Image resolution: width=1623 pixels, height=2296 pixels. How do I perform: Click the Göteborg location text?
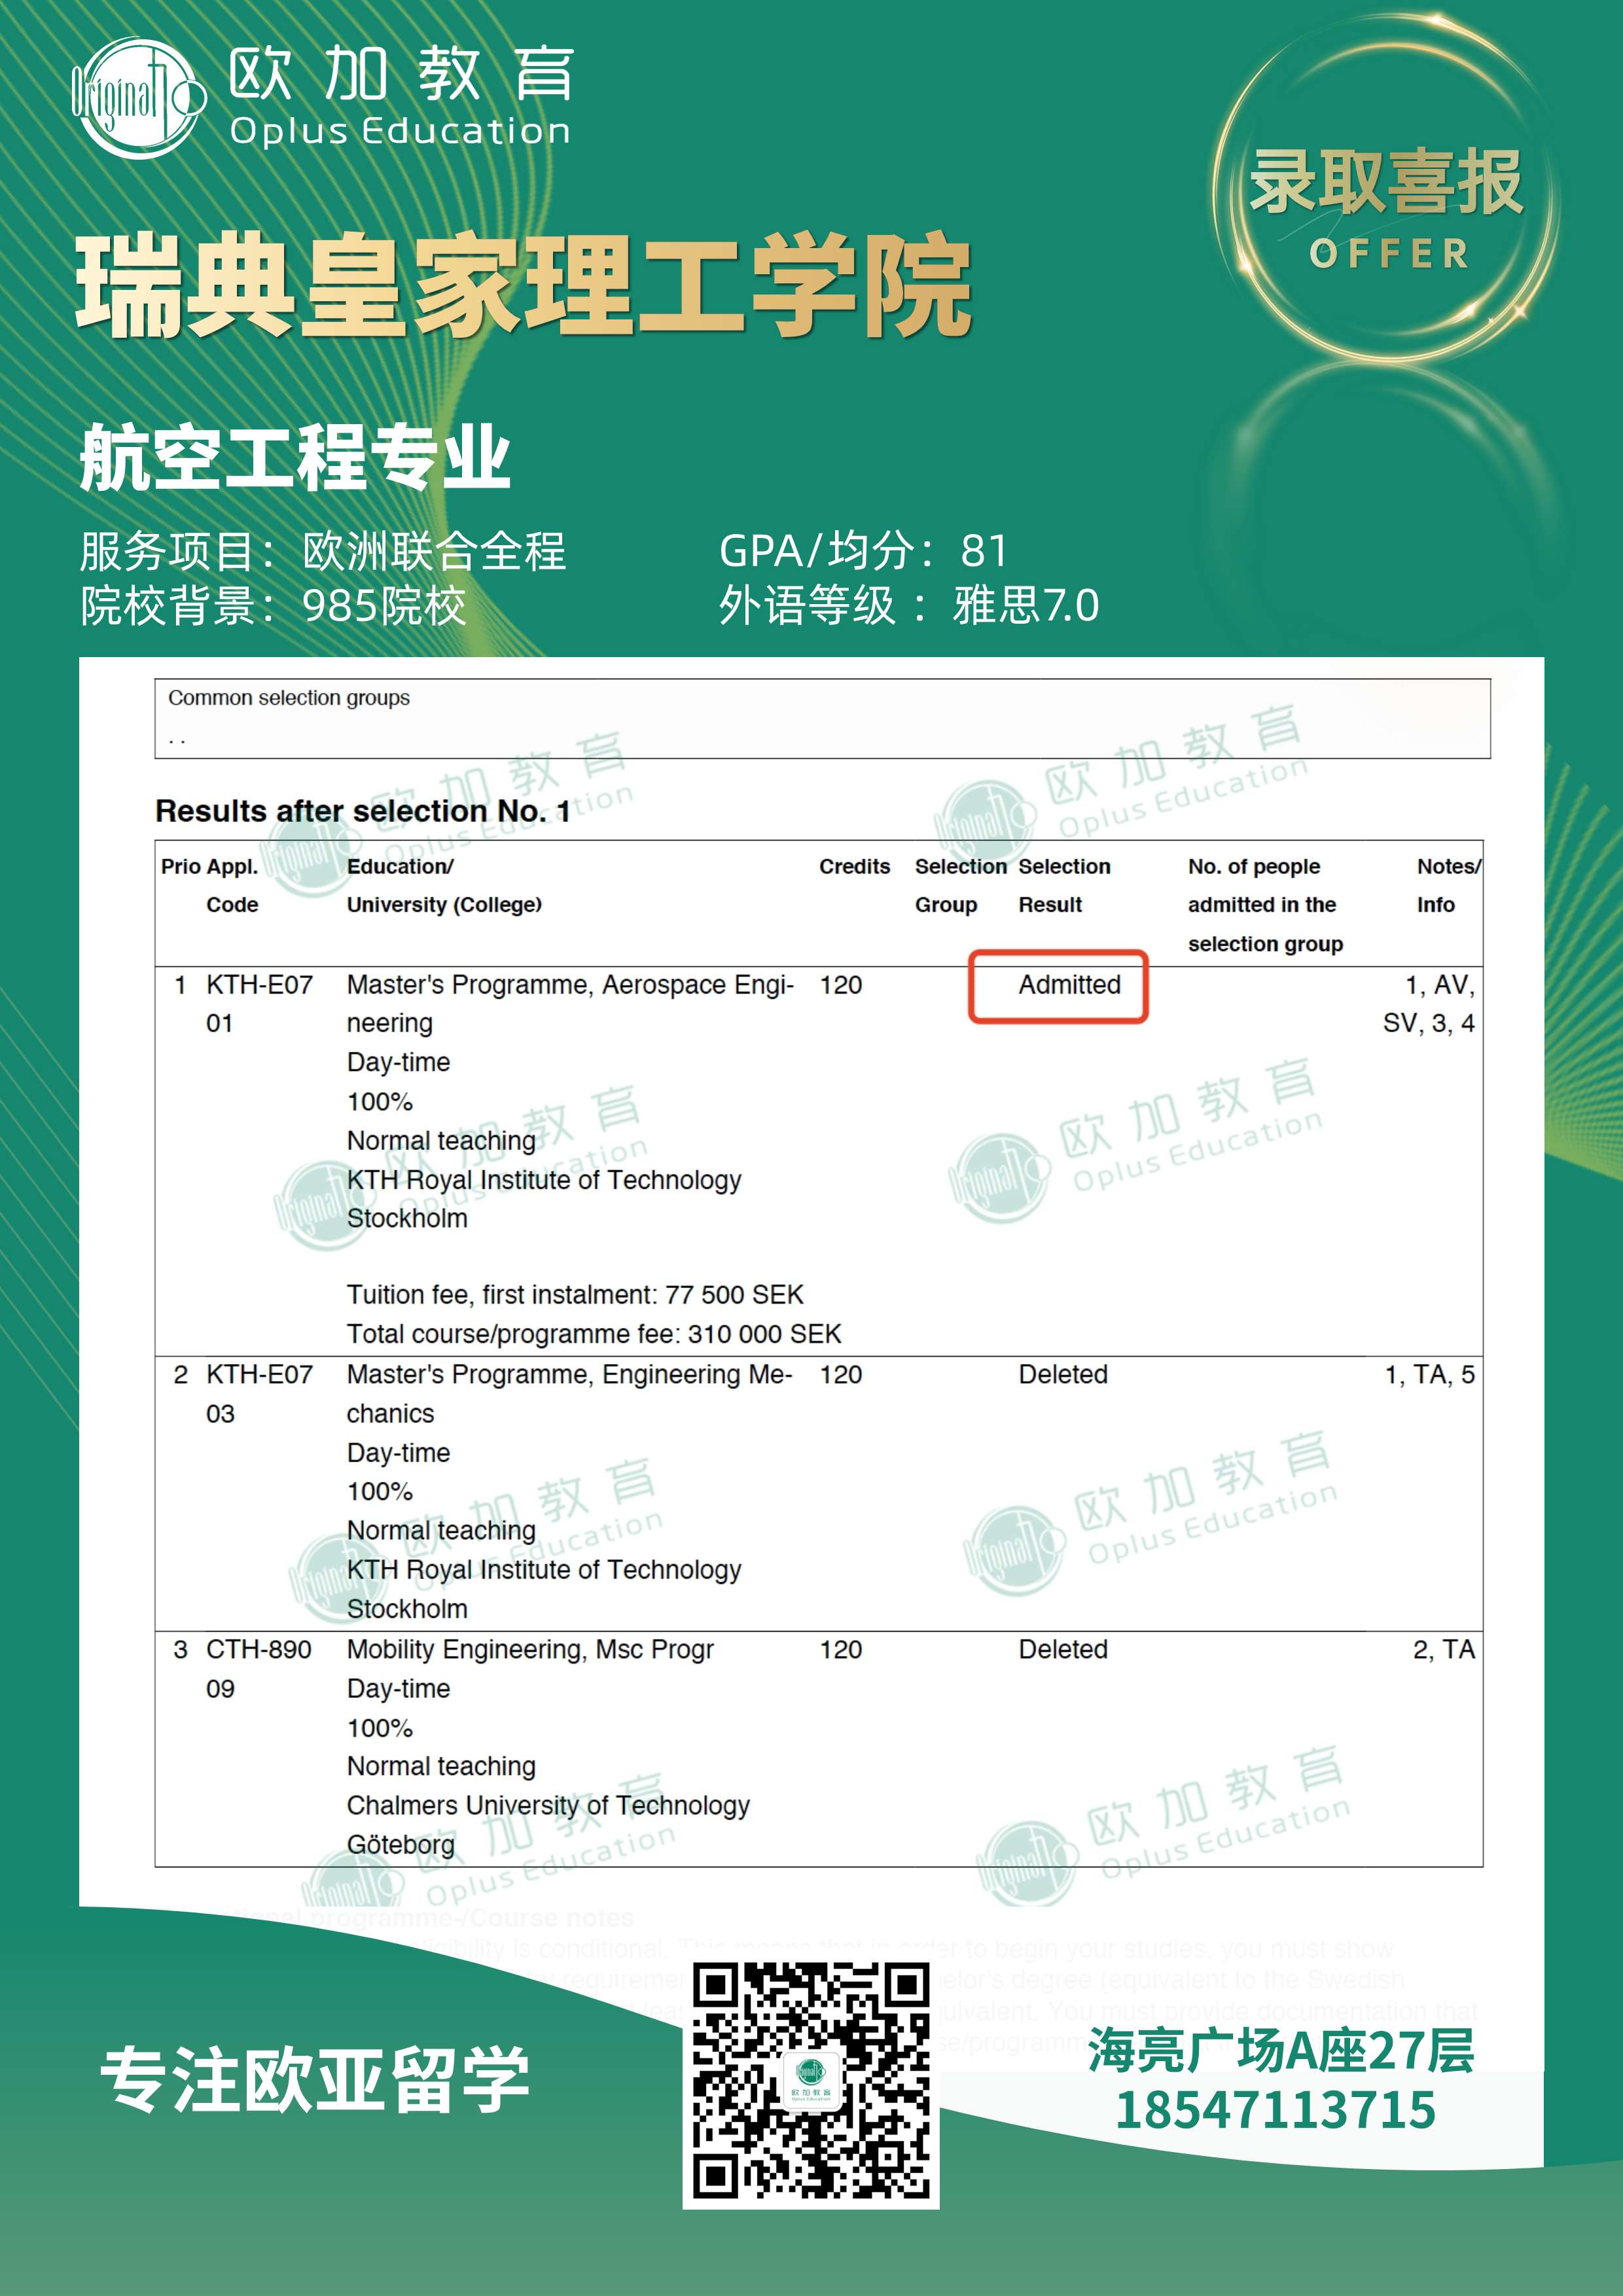click(401, 1845)
